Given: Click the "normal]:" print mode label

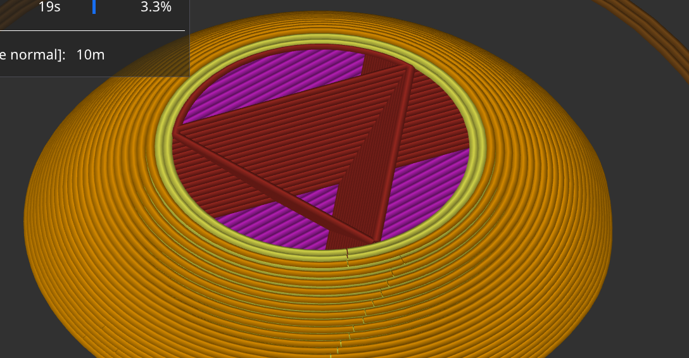Looking at the screenshot, I should pyautogui.click(x=38, y=55).
